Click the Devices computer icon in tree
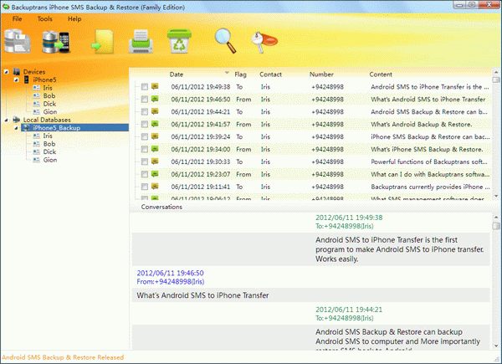502x364 pixels. pos(17,72)
